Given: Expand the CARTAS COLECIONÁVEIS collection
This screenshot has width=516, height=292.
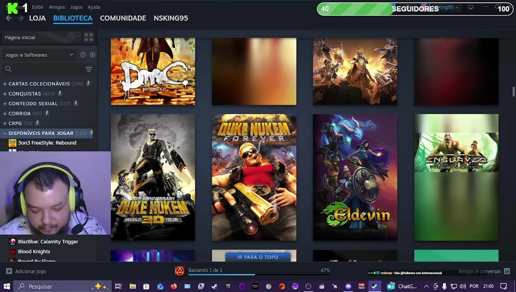Looking at the screenshot, I should [x=5, y=84].
